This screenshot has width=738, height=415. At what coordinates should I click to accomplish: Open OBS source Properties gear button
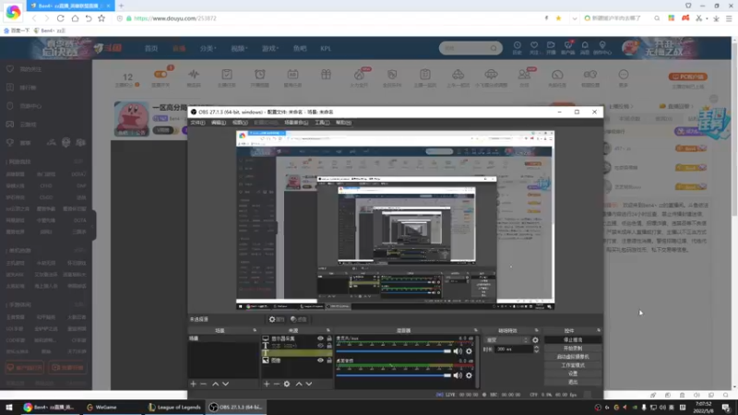pyautogui.click(x=276, y=319)
